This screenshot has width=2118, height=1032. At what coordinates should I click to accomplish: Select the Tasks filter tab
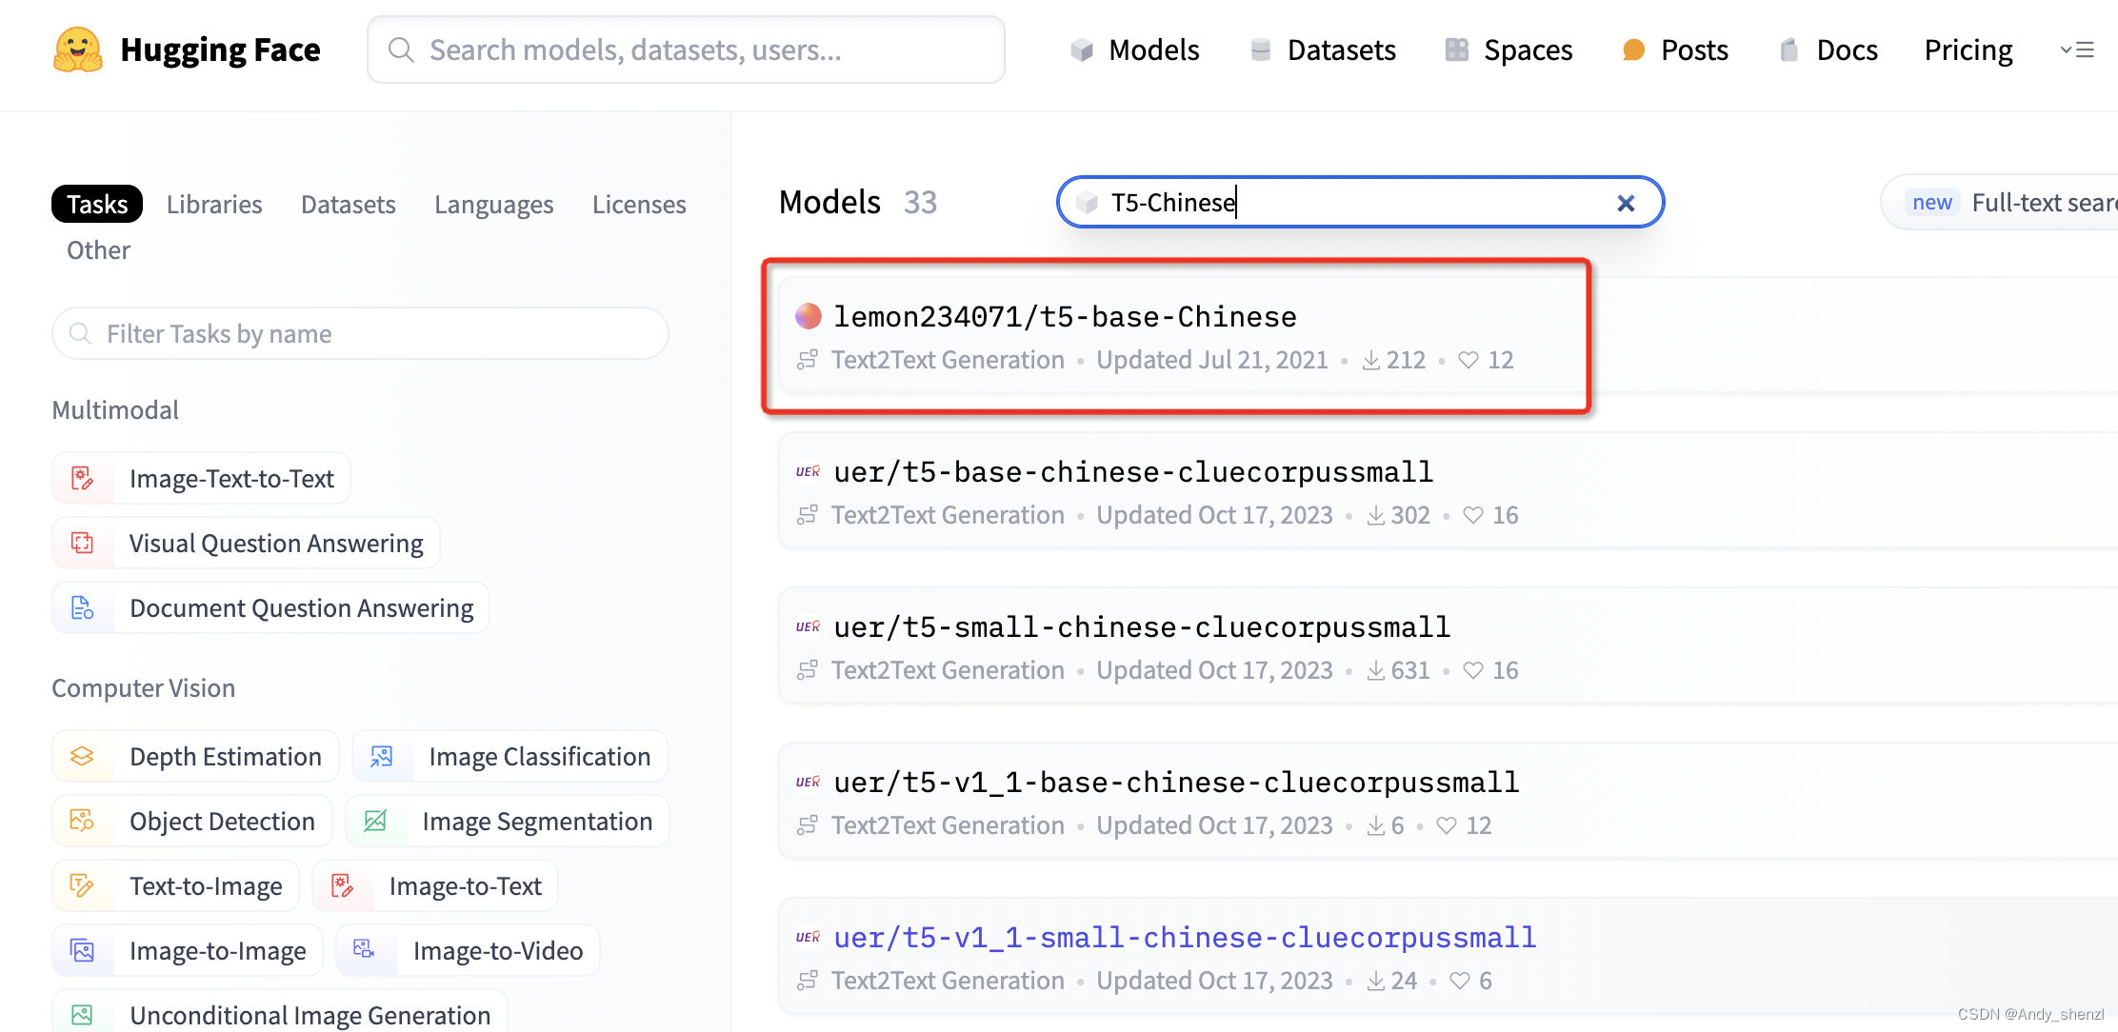pyautogui.click(x=97, y=204)
